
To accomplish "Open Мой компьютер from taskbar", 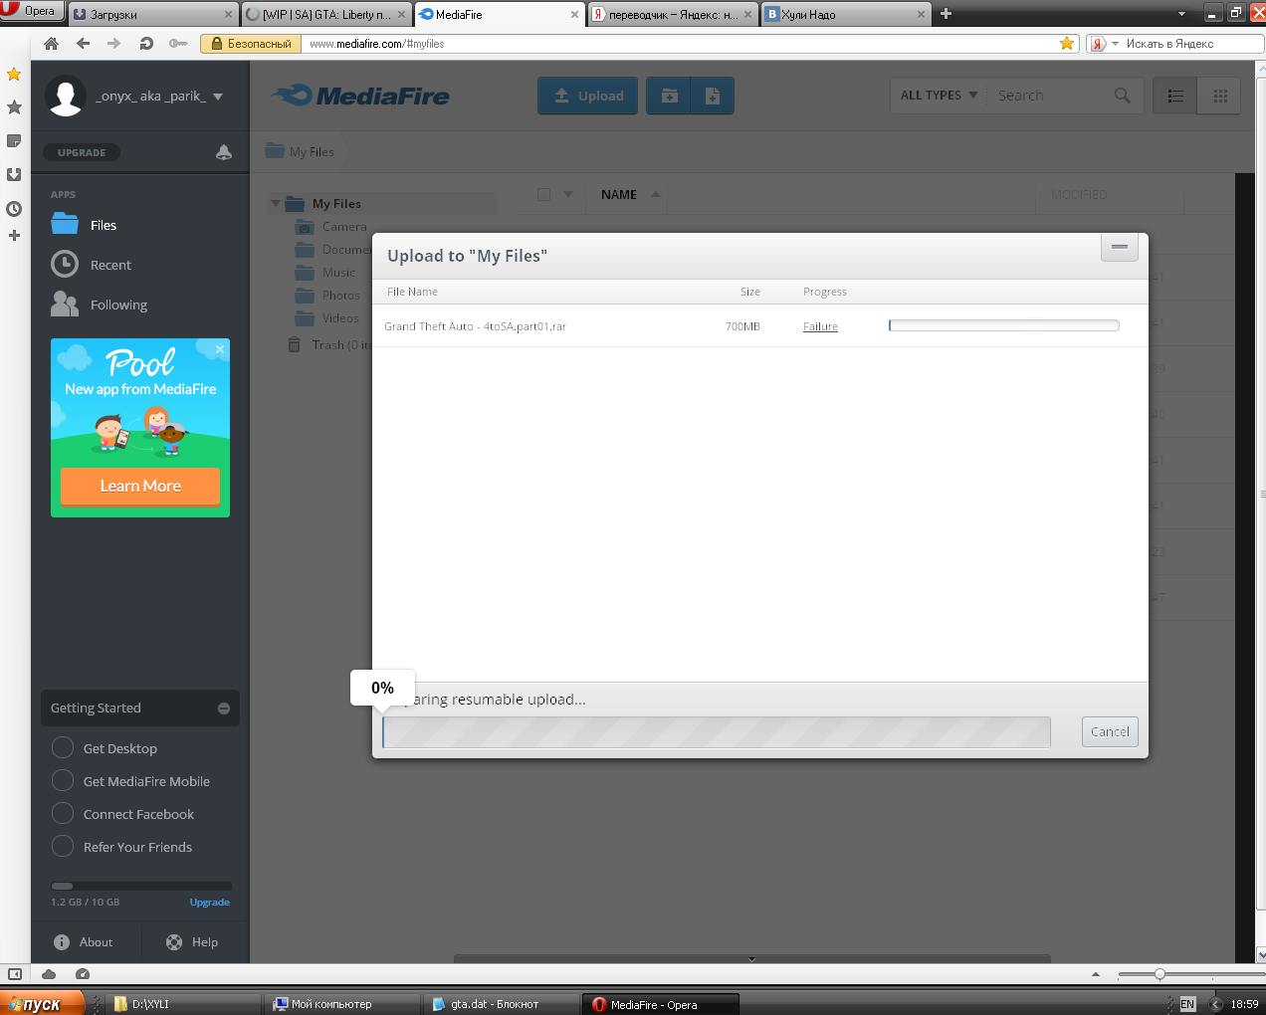I will (341, 1004).
